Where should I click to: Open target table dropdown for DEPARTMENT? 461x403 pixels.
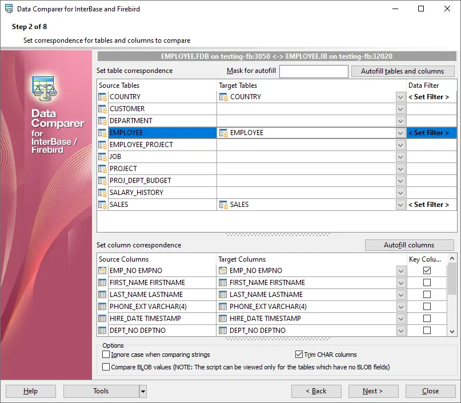pos(400,121)
